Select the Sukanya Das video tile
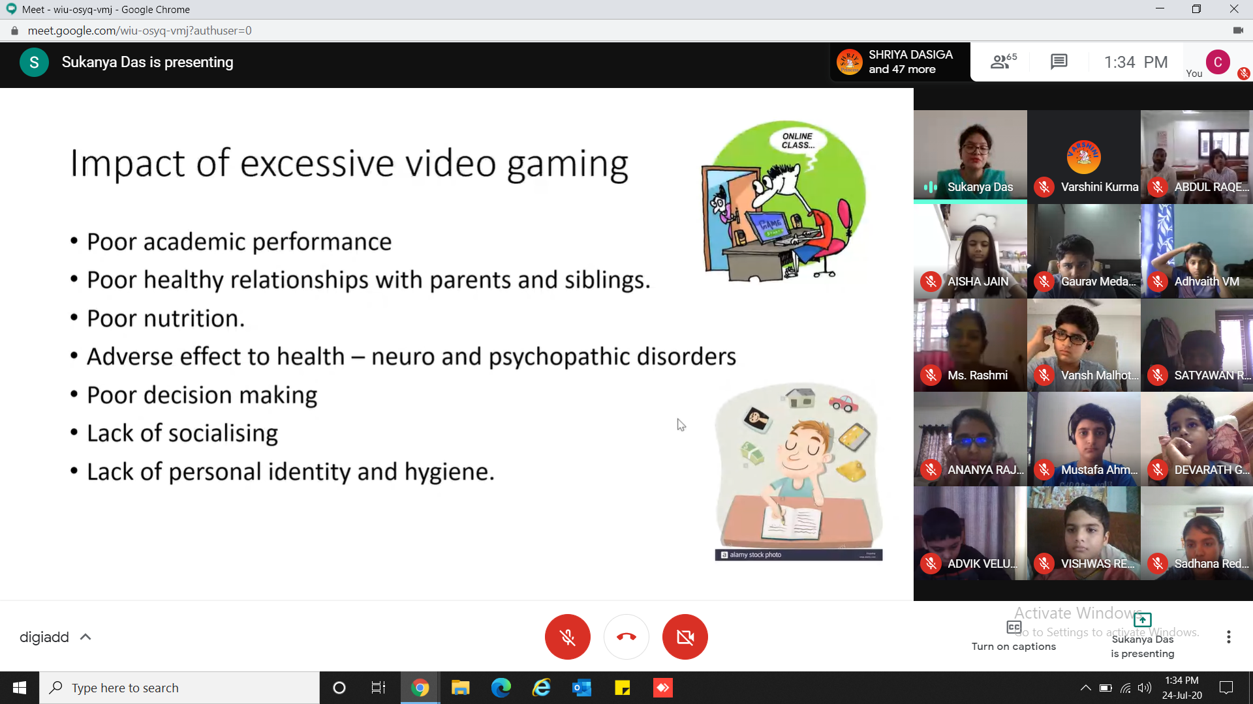This screenshot has width=1253, height=704. point(970,157)
